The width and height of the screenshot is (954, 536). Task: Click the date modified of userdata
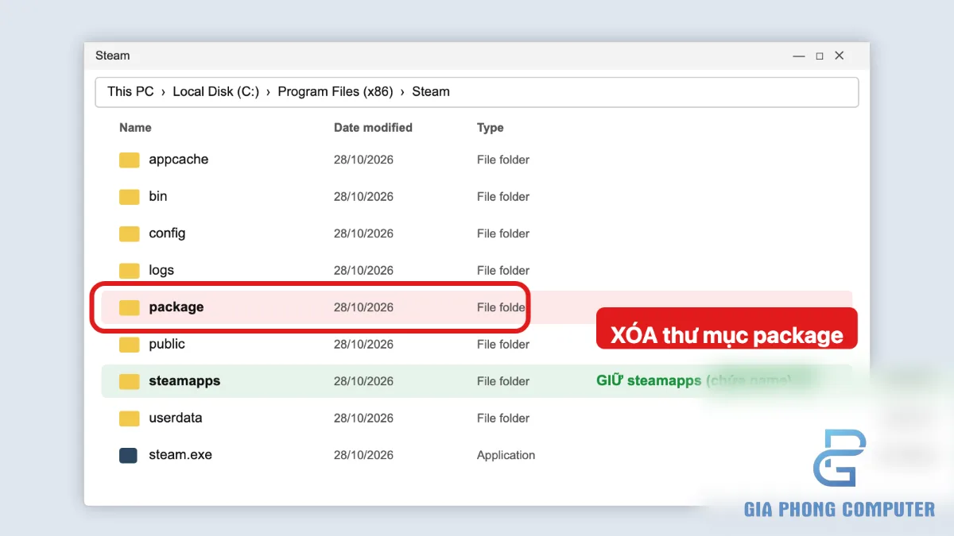click(363, 418)
